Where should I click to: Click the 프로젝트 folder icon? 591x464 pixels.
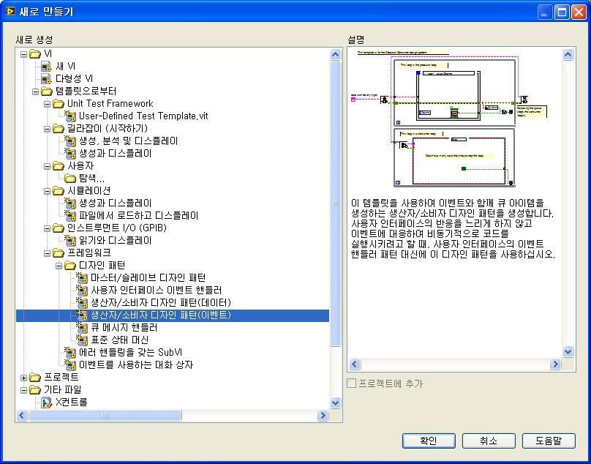34,378
